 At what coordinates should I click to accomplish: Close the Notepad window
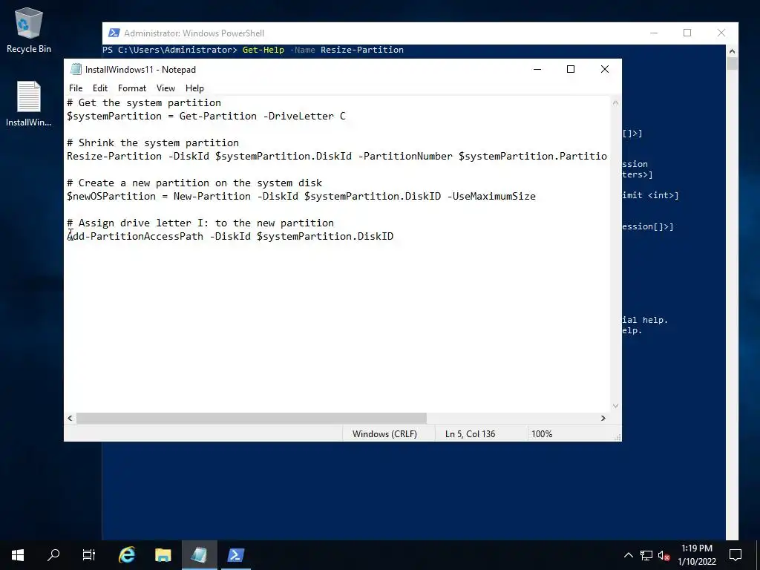tap(605, 69)
